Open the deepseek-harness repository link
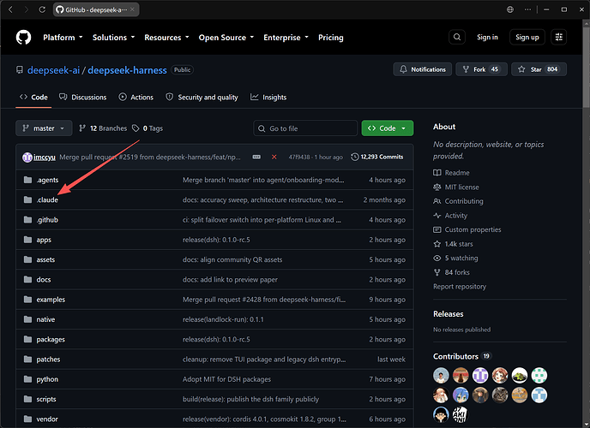Screen dimensions: 590x428 pyautogui.click(x=127, y=70)
